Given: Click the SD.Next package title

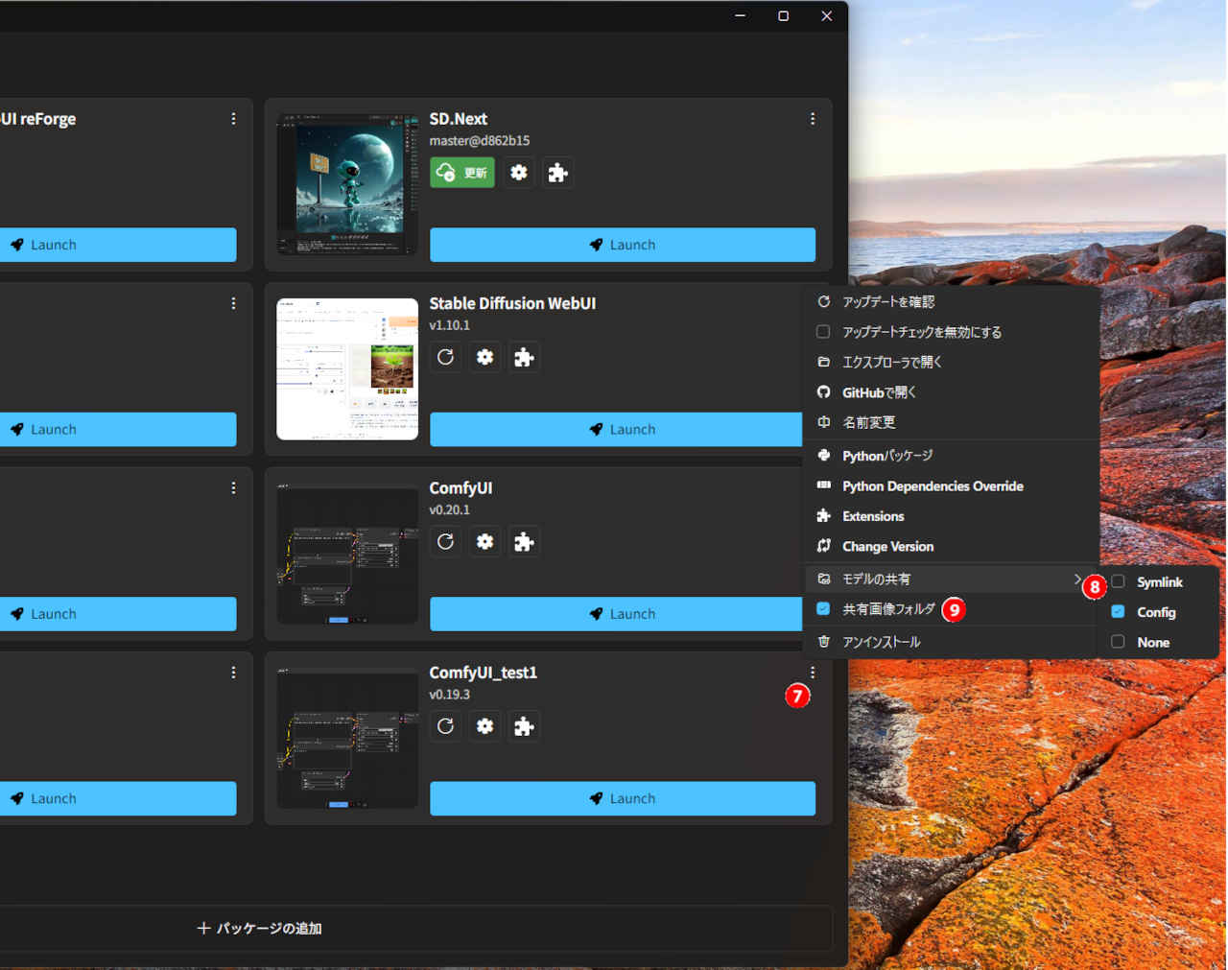Looking at the screenshot, I should coord(459,119).
